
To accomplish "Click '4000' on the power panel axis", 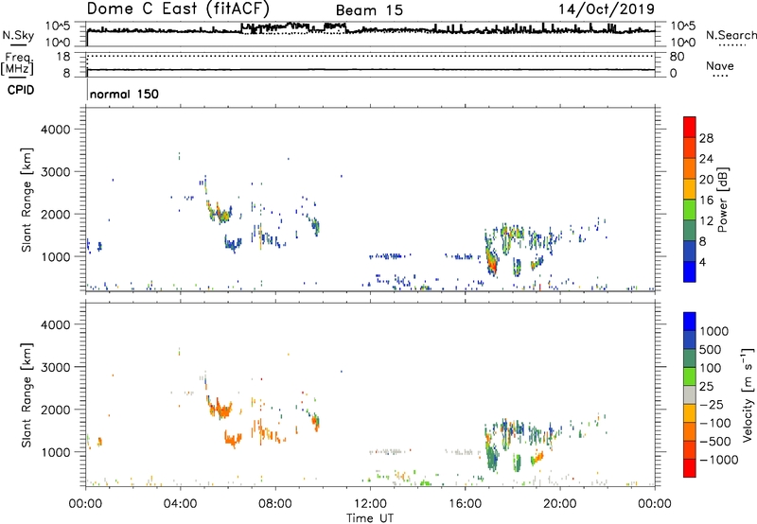I will [55, 130].
